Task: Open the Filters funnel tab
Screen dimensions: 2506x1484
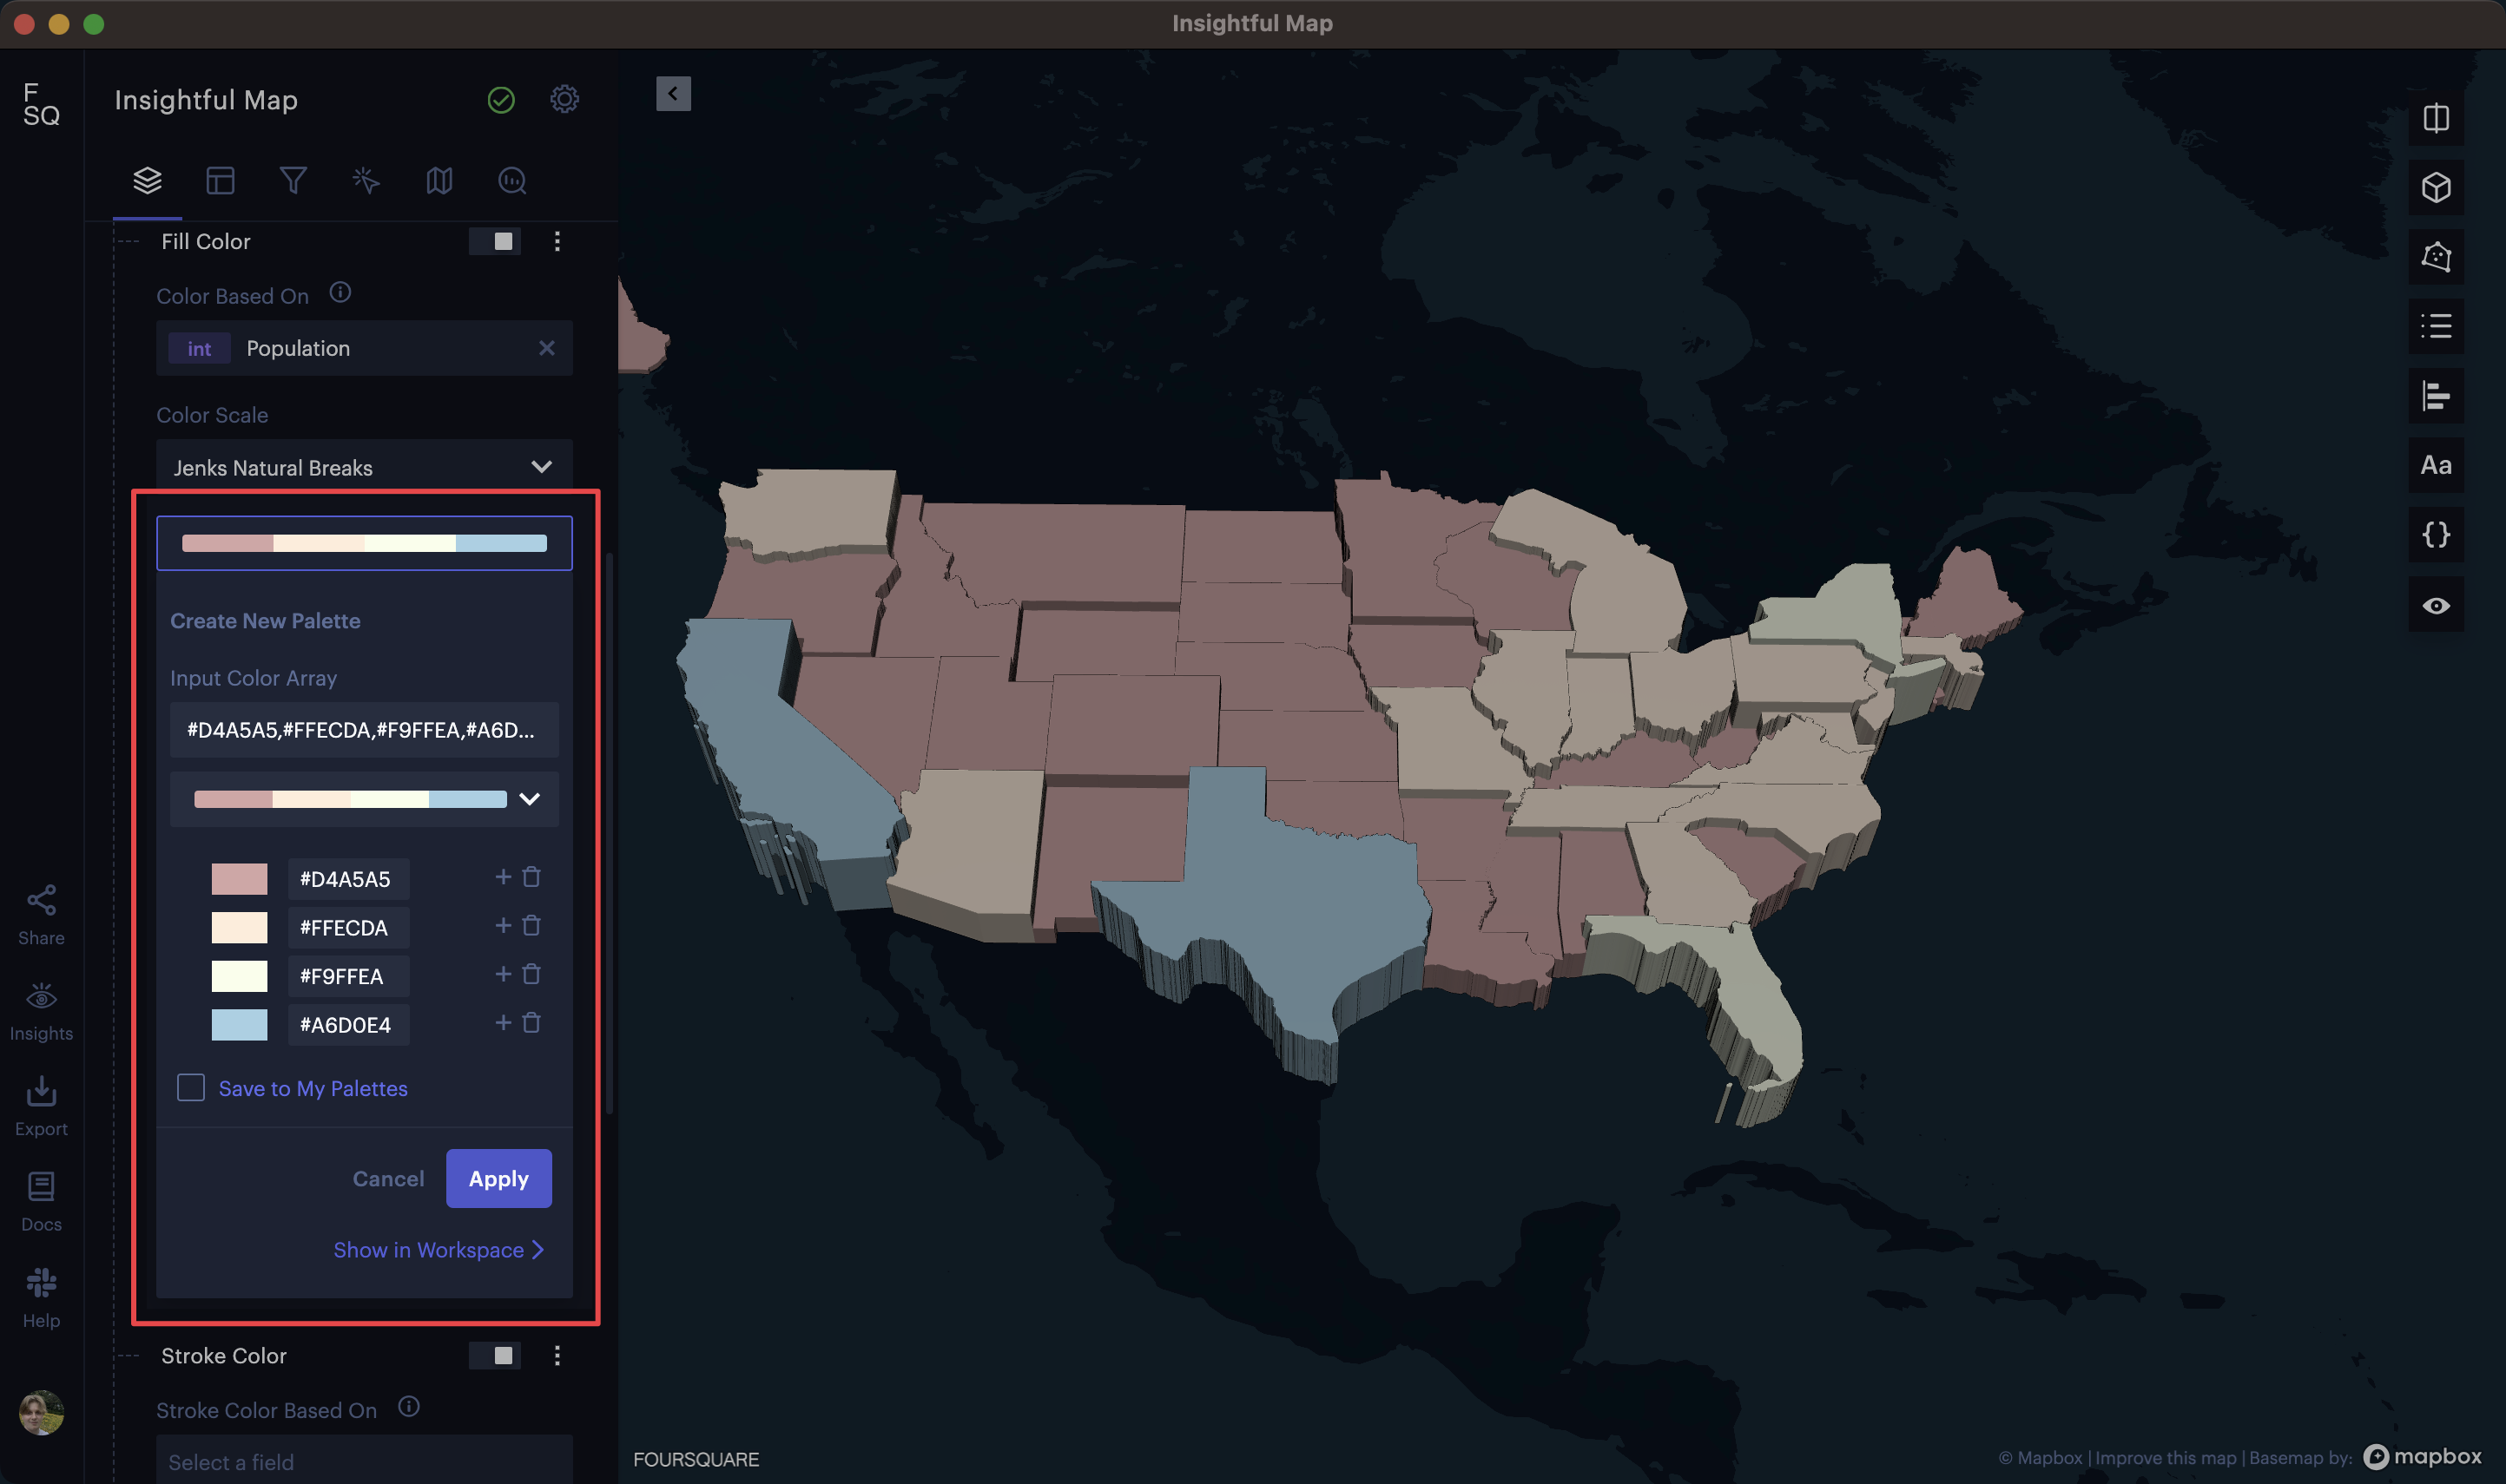Action: [292, 181]
